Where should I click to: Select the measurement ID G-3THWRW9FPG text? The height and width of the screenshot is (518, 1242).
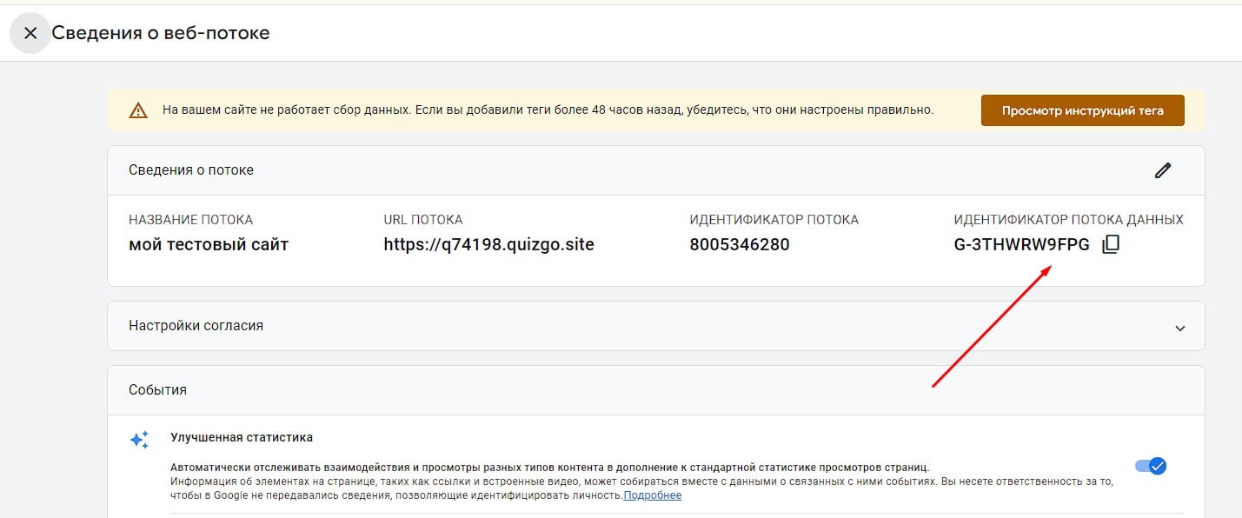coord(1021,245)
